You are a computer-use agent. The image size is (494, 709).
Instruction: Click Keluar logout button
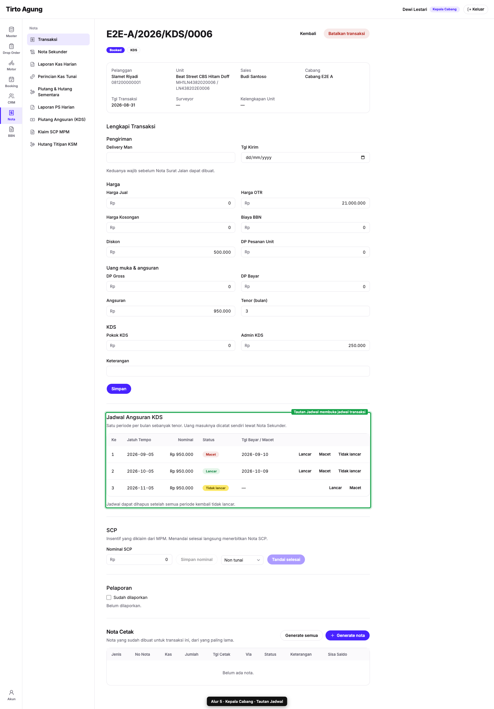(x=475, y=9)
